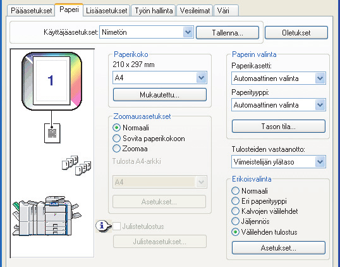340x267 pixels.
Task: Choose Normaali under Erikoisvalinta
Action: tap(235, 191)
